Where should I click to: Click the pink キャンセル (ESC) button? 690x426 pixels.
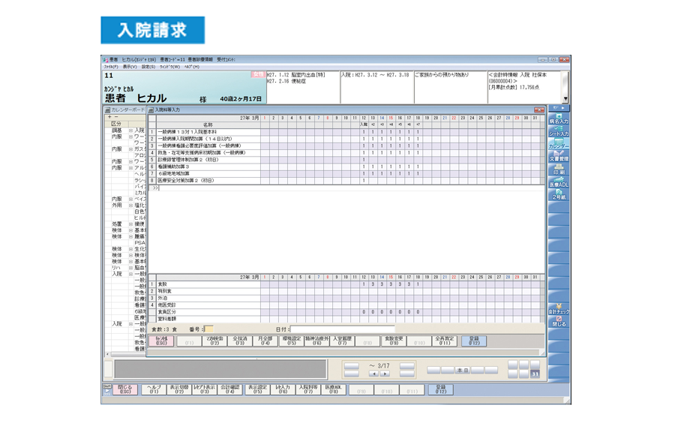pyautogui.click(x=161, y=340)
